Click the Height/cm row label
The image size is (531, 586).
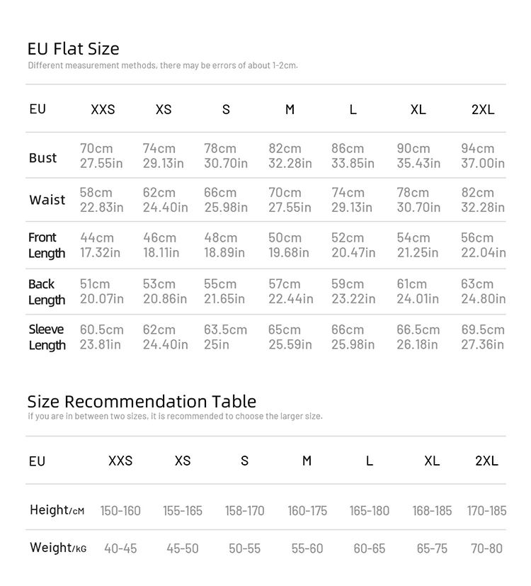point(57,509)
